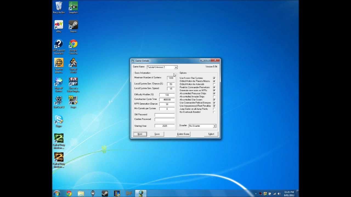Expand the Disaster dropdown arrow

[x=214, y=126]
